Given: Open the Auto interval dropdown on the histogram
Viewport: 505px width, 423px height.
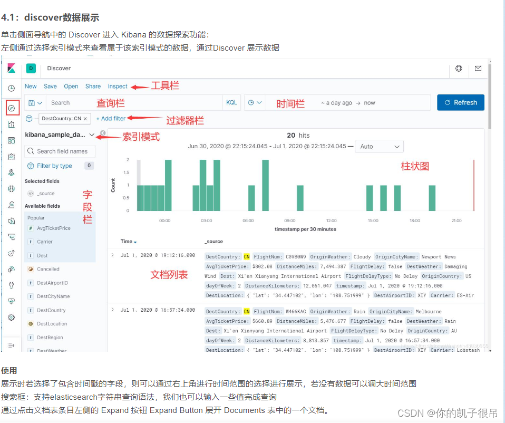Looking at the screenshot, I should click(x=379, y=147).
